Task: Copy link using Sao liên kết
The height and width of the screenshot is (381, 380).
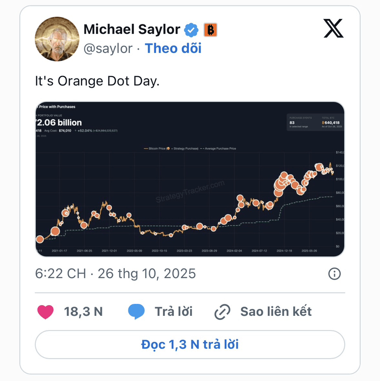Action: [276, 312]
